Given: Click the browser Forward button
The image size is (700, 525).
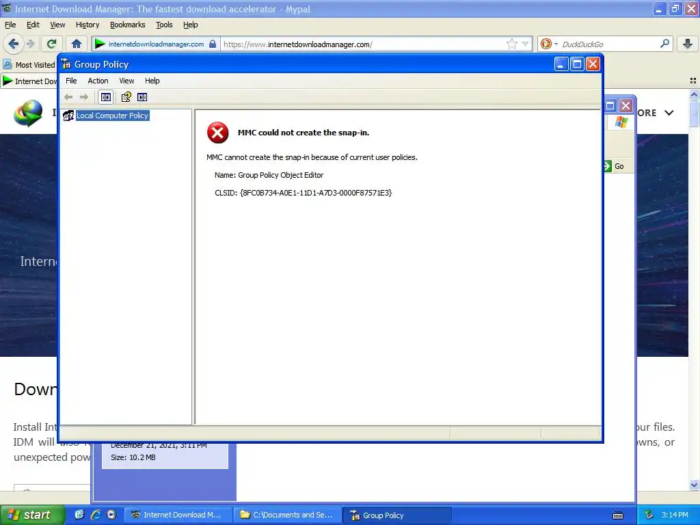Looking at the screenshot, I should tap(30, 44).
